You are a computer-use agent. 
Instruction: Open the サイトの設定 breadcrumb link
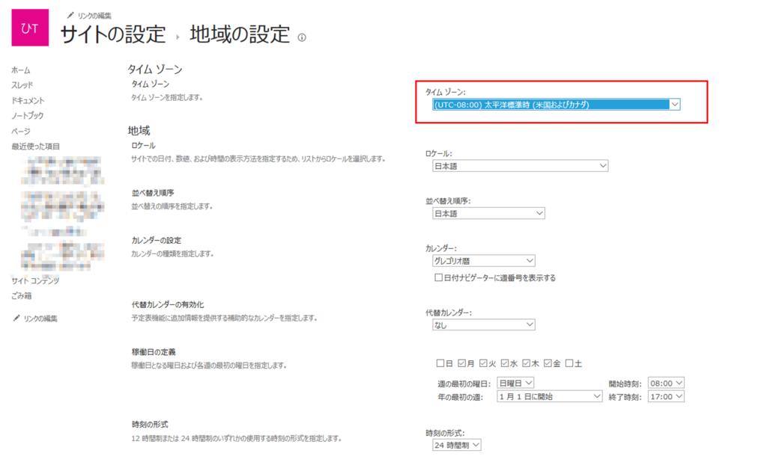tap(113, 34)
